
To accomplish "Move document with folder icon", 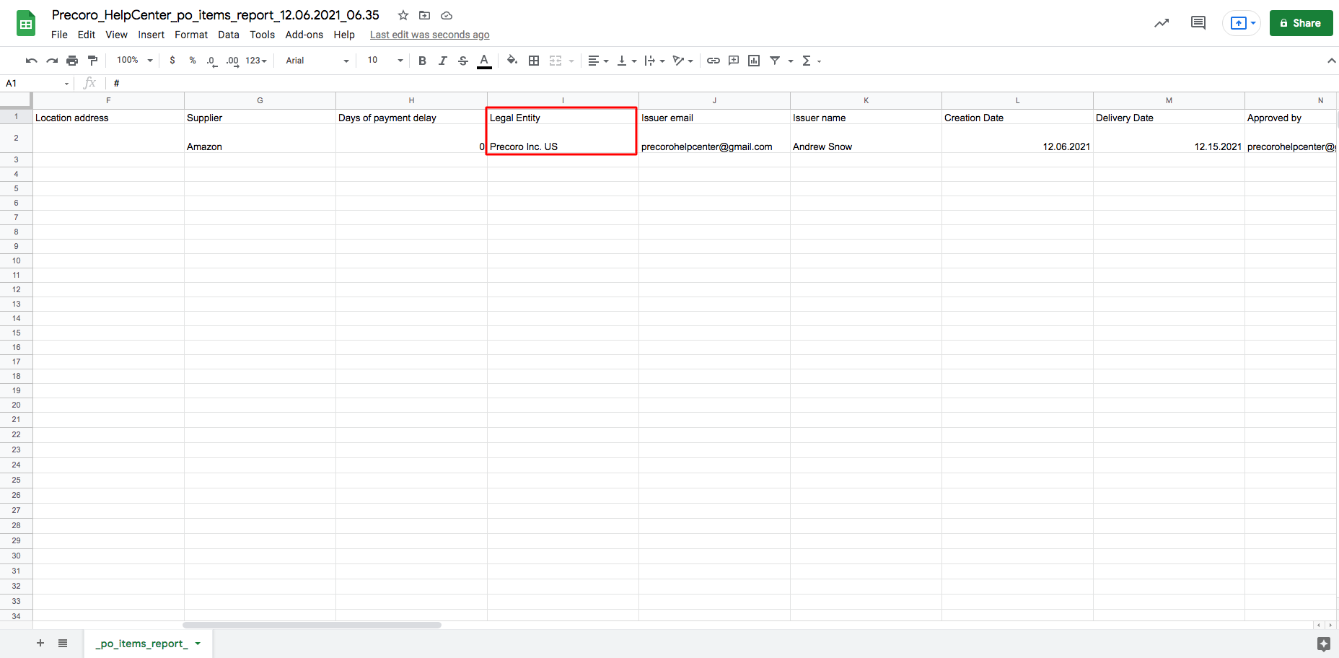I will 425,15.
